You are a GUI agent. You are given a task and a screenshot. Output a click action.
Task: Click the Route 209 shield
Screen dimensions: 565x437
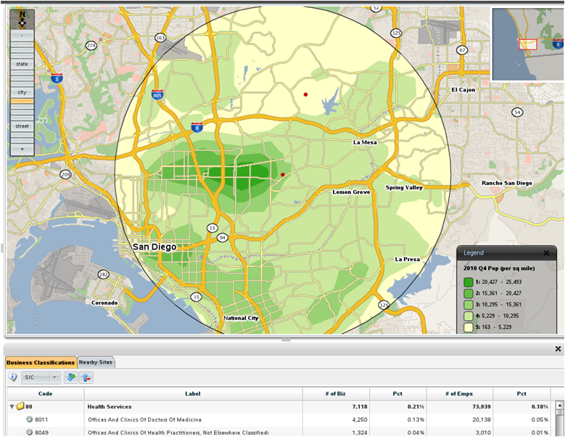point(65,174)
